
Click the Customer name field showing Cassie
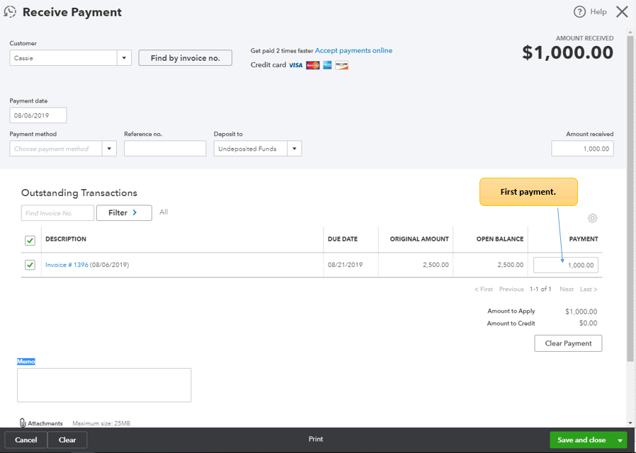[64, 58]
